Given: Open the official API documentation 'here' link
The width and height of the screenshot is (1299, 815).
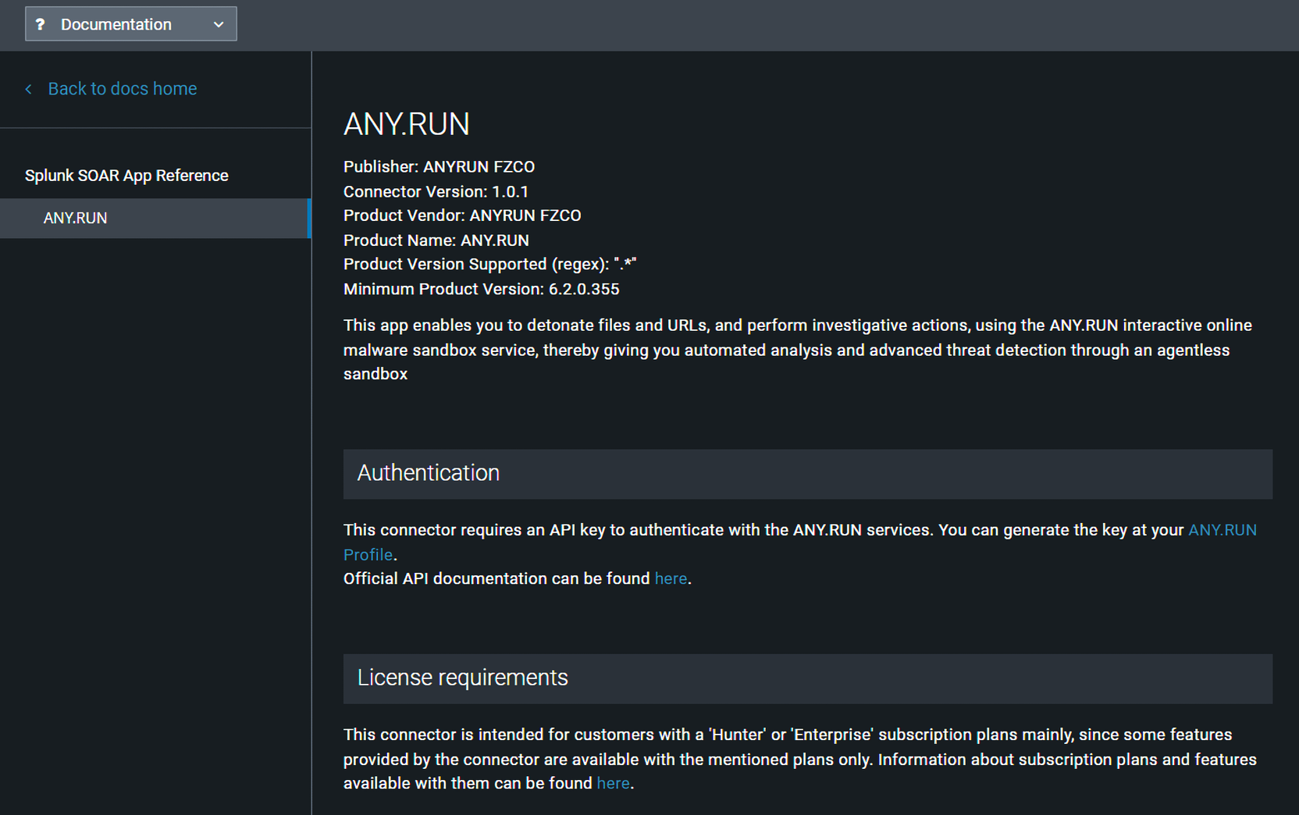Looking at the screenshot, I should 671,578.
